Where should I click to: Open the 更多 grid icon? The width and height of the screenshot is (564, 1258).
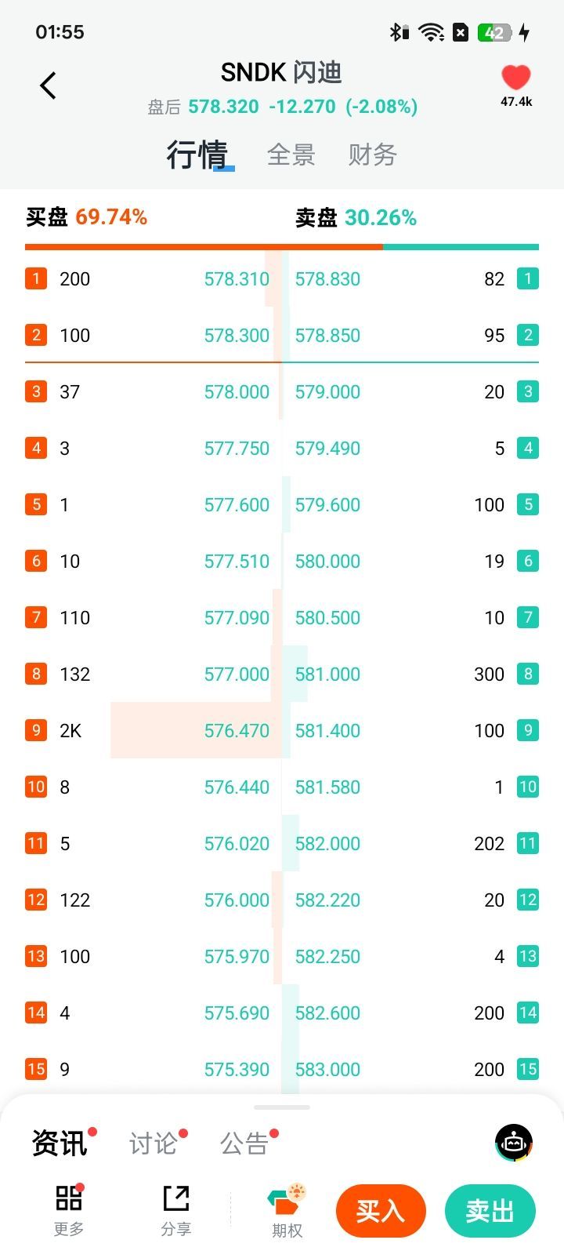click(69, 1199)
